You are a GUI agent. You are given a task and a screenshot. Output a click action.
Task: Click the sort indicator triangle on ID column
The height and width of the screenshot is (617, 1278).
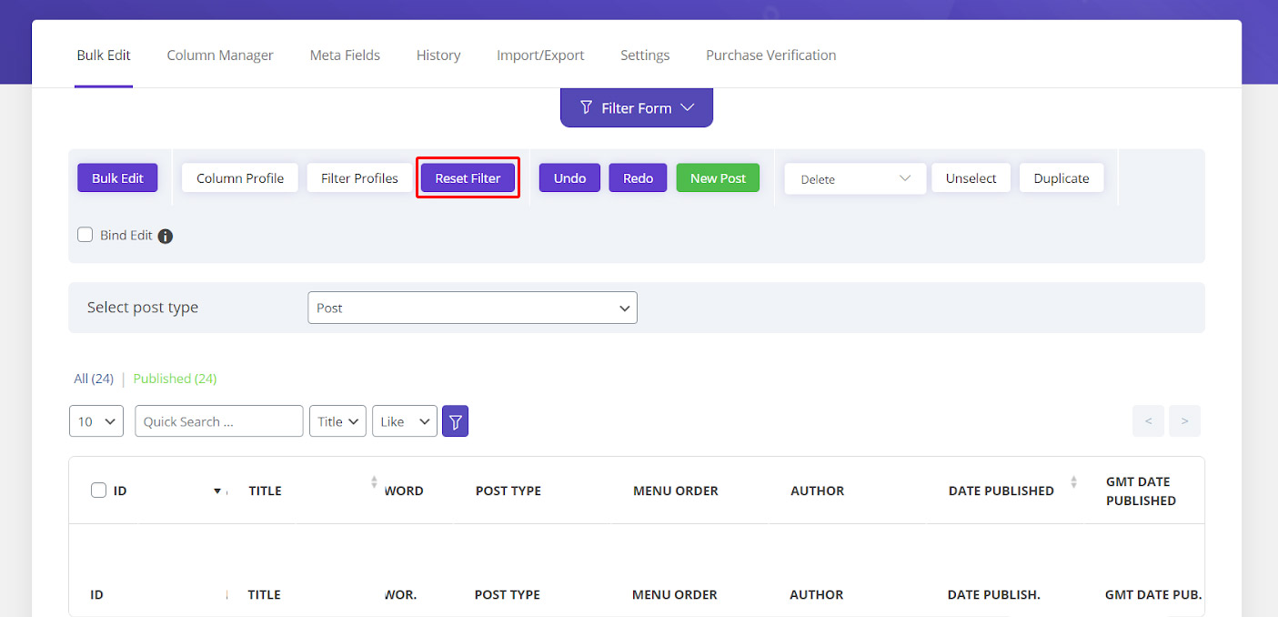coord(218,491)
